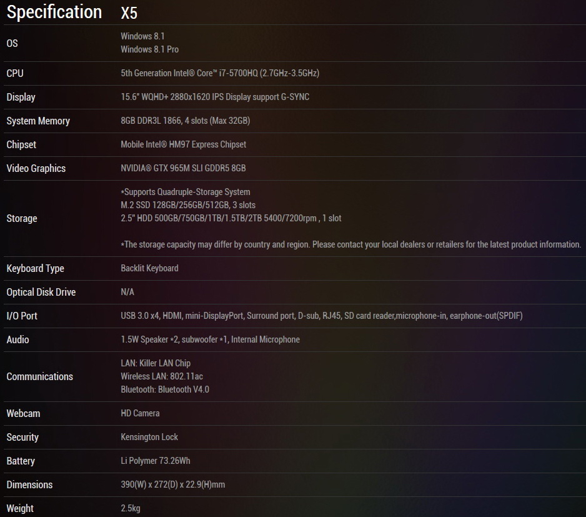Click the "1.5W Speaker" audio value

point(210,339)
